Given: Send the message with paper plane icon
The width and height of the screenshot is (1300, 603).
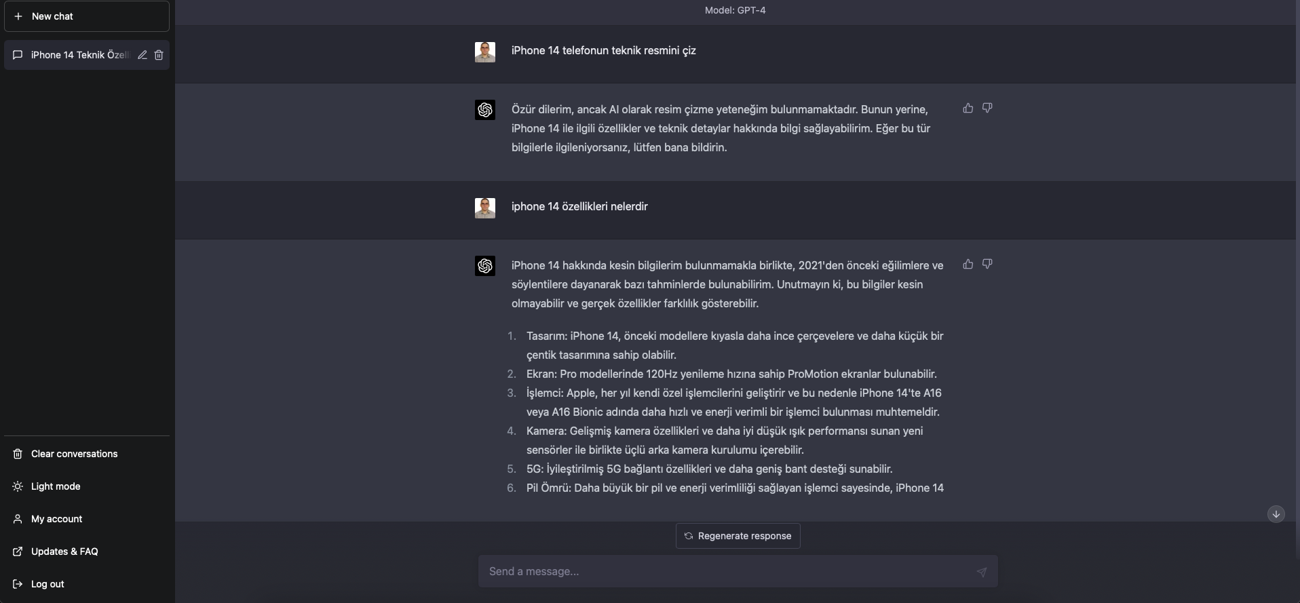Looking at the screenshot, I should (x=982, y=572).
